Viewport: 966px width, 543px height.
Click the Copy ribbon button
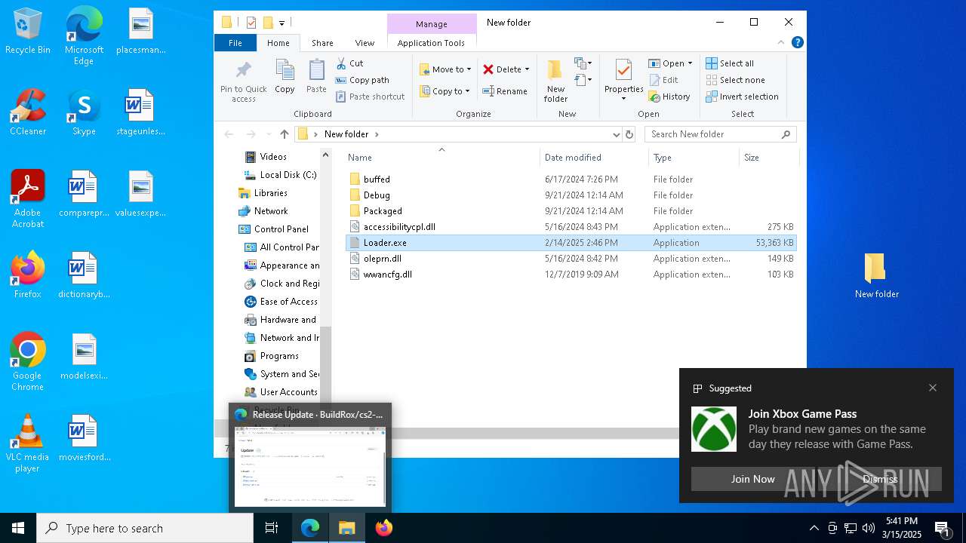pos(285,77)
